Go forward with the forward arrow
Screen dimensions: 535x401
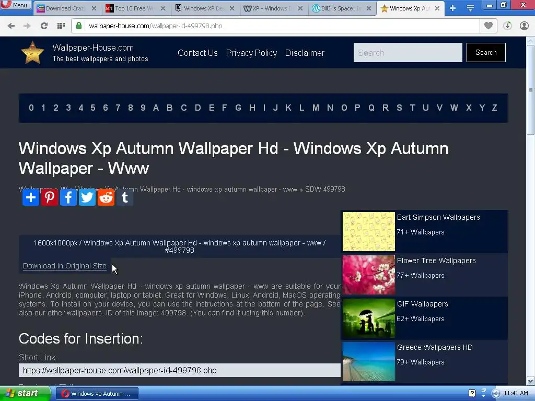[x=27, y=26]
